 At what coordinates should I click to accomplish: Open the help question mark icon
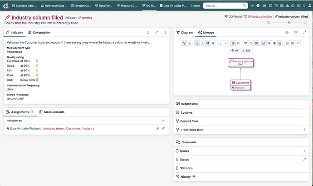click(x=258, y=5)
